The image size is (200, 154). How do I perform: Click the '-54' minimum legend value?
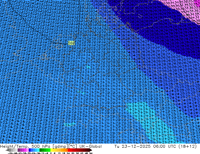tap(10, 153)
